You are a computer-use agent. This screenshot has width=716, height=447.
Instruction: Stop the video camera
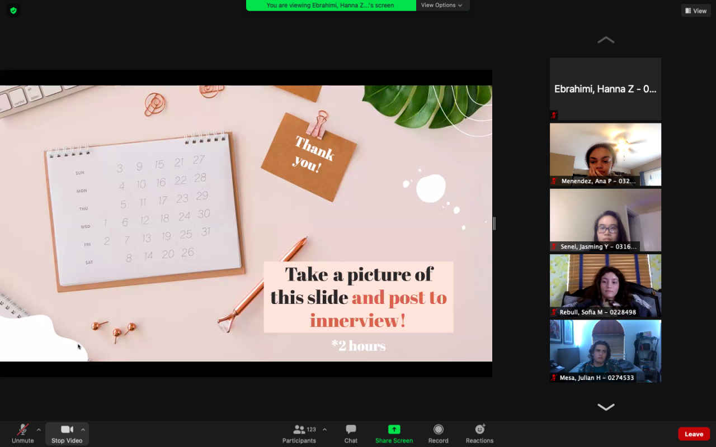tap(67, 434)
